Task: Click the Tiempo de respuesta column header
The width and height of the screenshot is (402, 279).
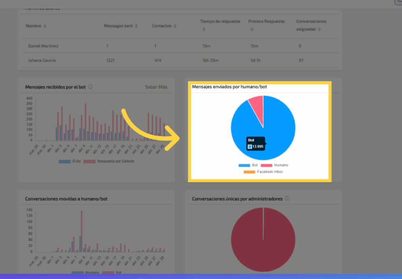Action: [x=220, y=21]
